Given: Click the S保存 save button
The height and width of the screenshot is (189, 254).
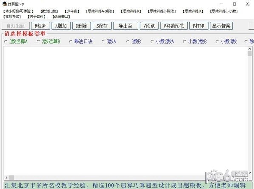Looking at the screenshot, I should [x=102, y=26].
